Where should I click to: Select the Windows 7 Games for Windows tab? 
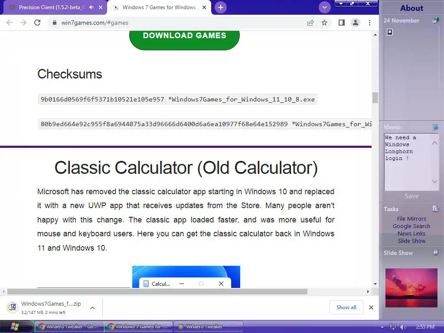(159, 7)
